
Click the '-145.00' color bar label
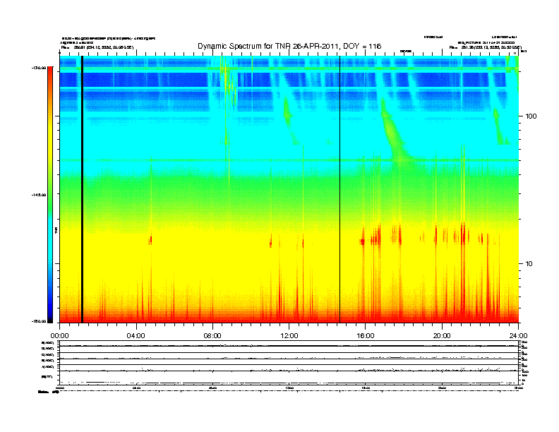pyautogui.click(x=39, y=195)
